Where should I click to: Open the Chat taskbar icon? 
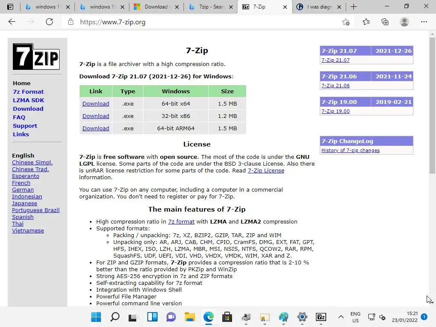click(171, 317)
